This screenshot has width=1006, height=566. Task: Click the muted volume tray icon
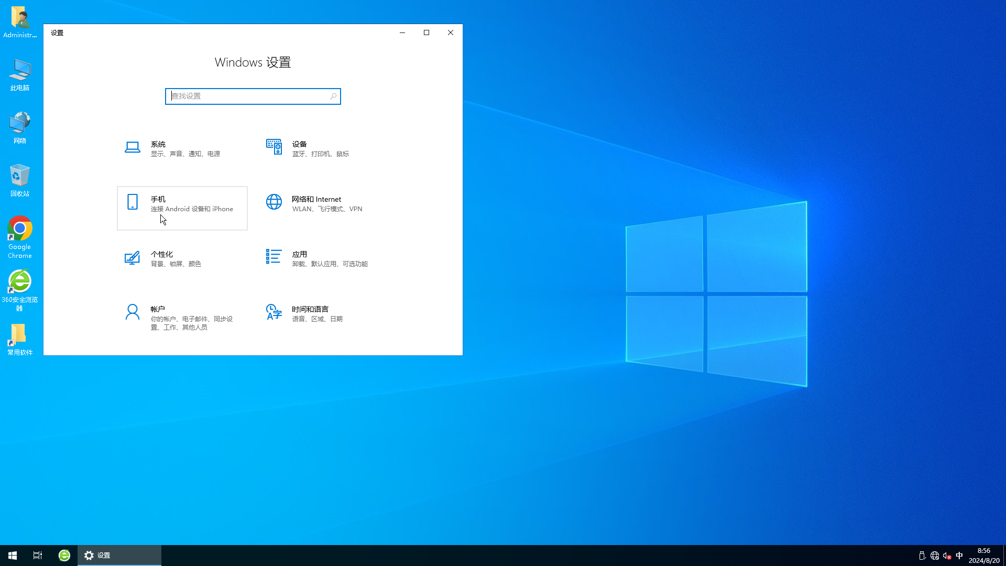[947, 556]
